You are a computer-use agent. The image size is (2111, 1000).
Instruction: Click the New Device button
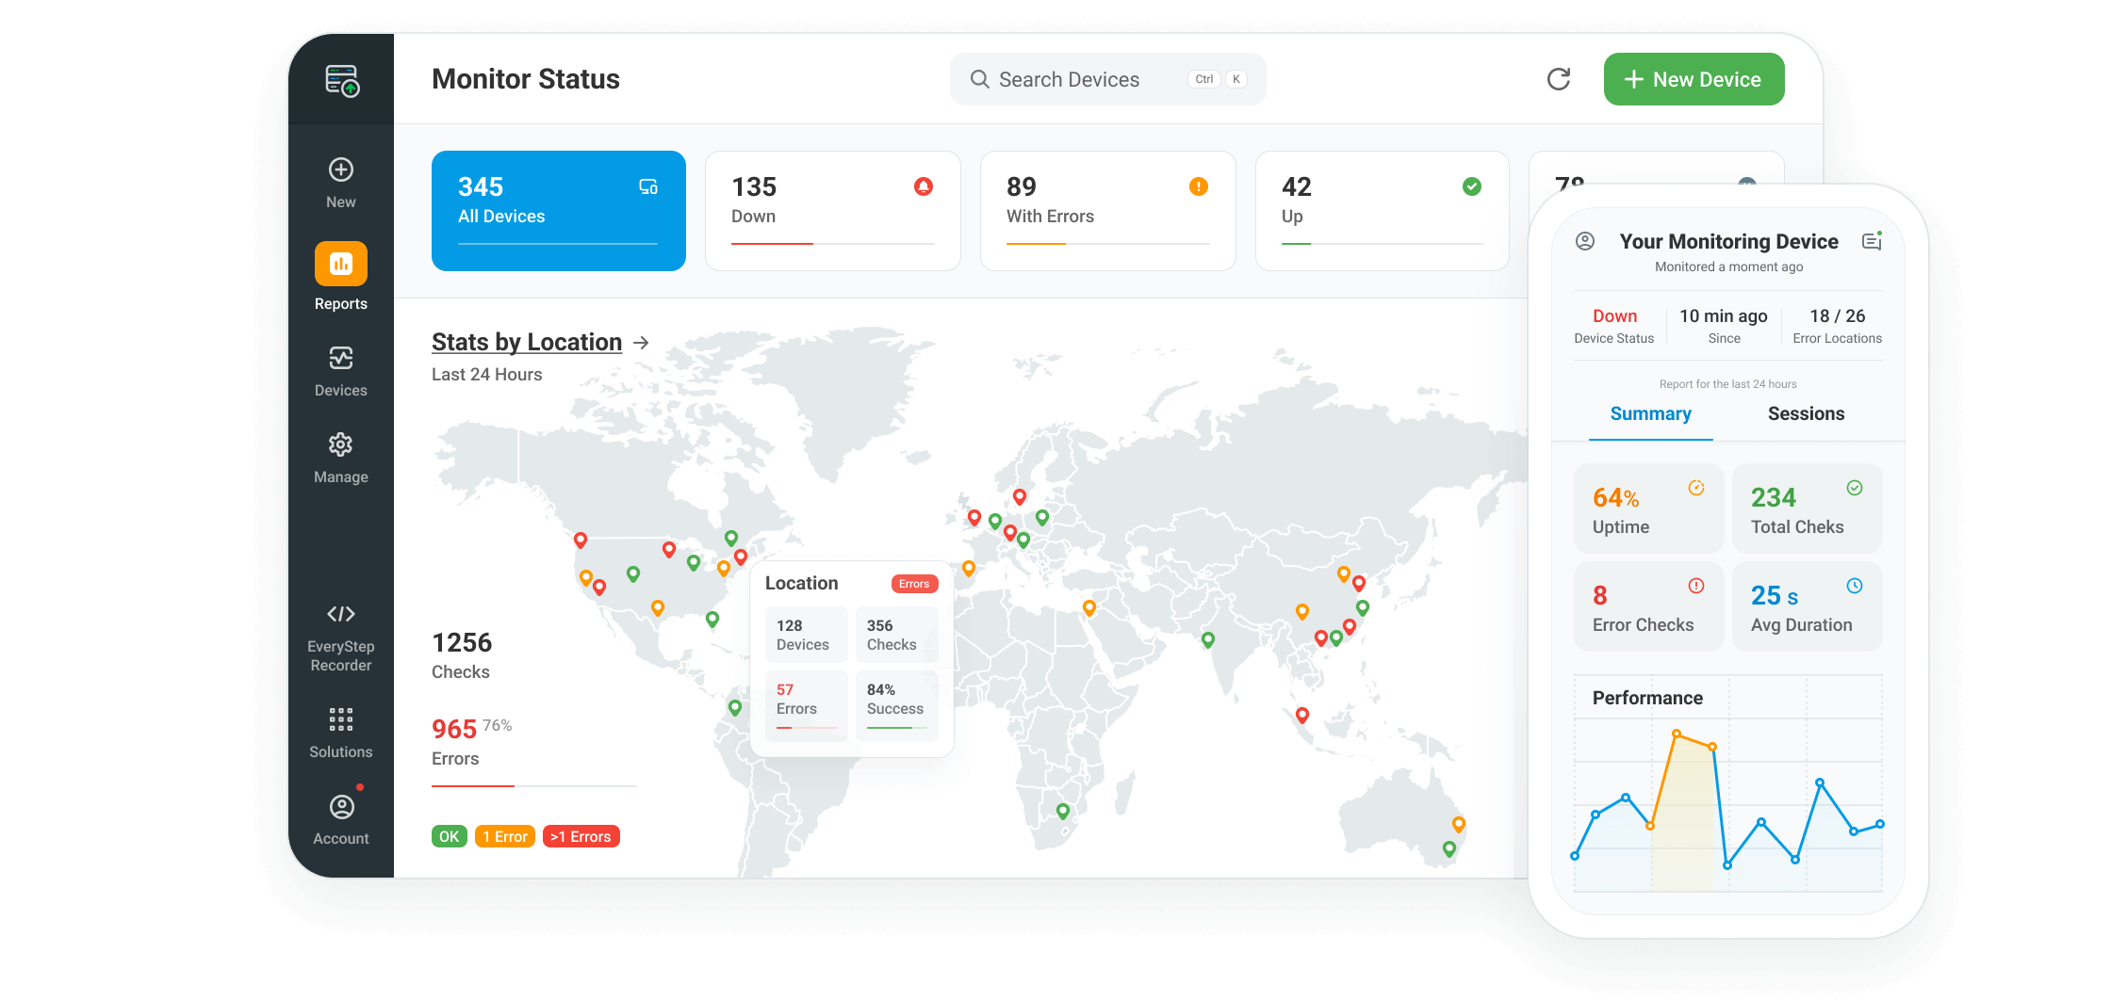click(x=1694, y=79)
